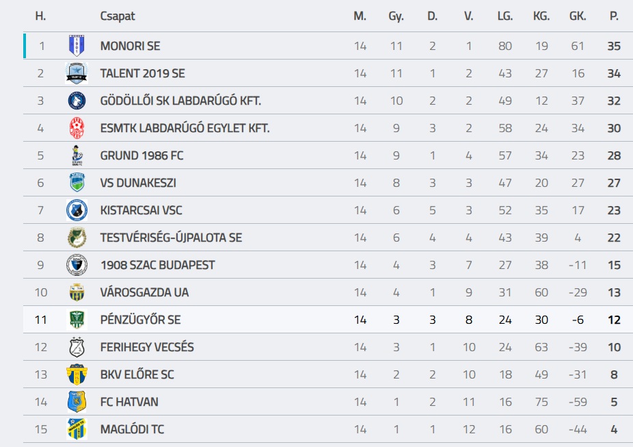Click Gödöllői SK club badge icon
The height and width of the screenshot is (447, 633).
click(x=77, y=101)
